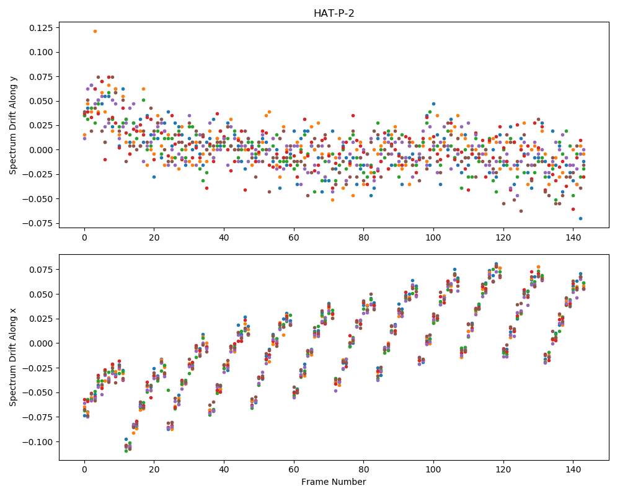Click the HAT-P-2 plot title
Viewport: 620px width, 496px height.
[x=334, y=14]
